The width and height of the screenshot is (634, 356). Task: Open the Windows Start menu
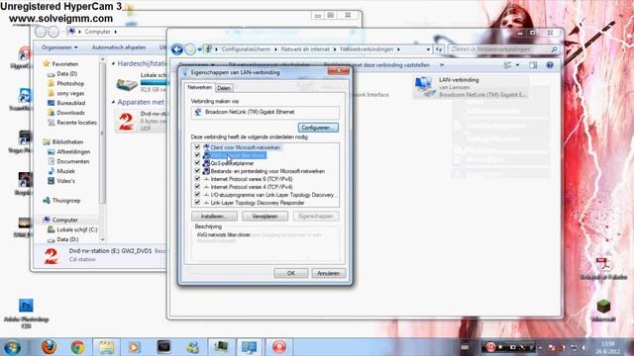coord(12,347)
